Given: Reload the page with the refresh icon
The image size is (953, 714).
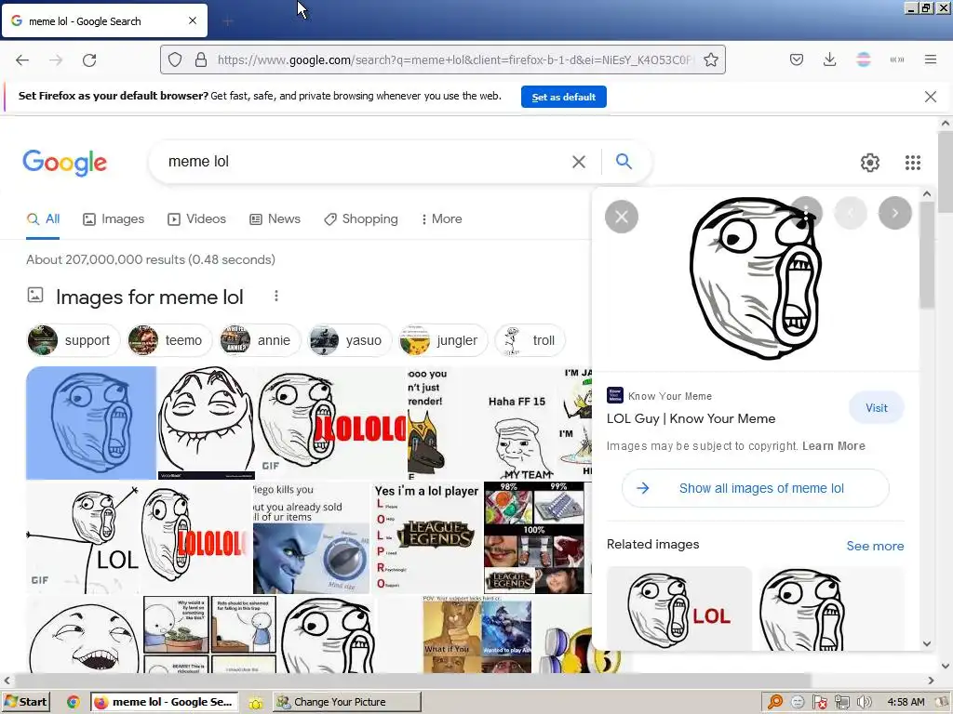Looking at the screenshot, I should click(89, 60).
